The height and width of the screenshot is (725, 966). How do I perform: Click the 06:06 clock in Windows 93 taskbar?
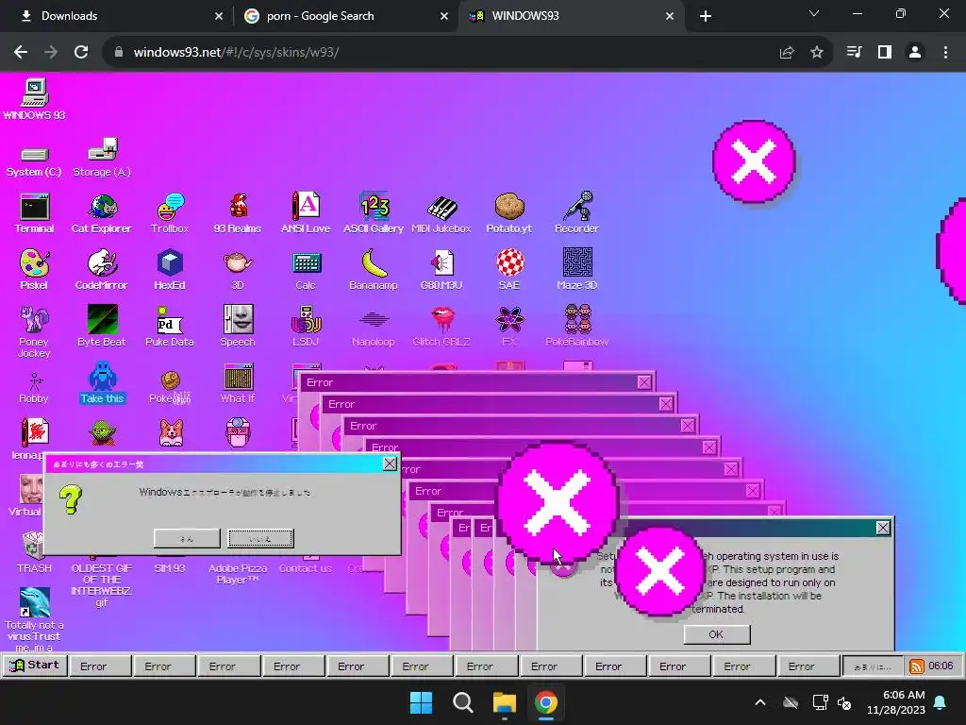pos(941,666)
